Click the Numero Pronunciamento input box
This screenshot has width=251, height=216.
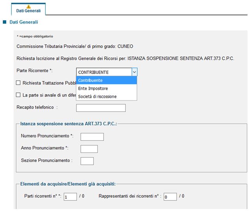92,137
